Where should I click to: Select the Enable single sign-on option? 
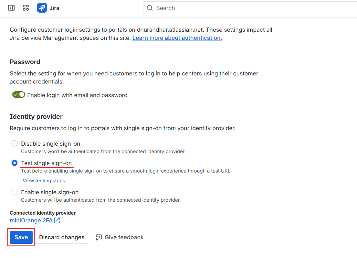pyautogui.click(x=14, y=192)
